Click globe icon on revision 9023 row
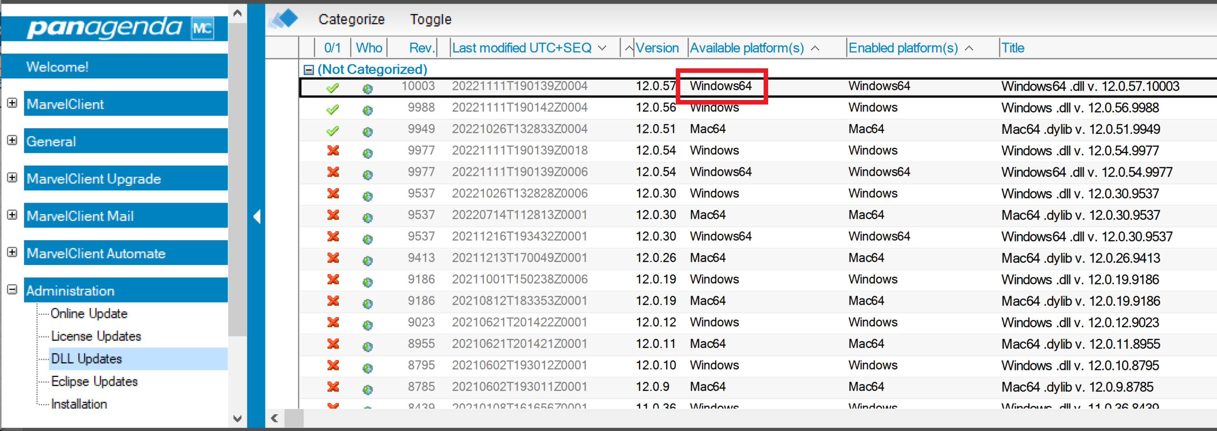The width and height of the screenshot is (1217, 431). pos(368,325)
